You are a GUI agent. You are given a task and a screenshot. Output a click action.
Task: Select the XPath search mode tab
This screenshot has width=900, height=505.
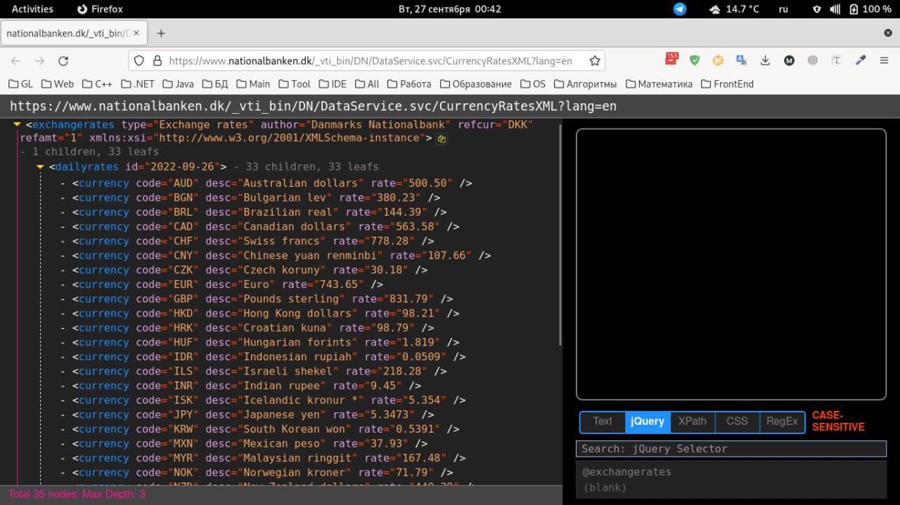click(x=693, y=421)
